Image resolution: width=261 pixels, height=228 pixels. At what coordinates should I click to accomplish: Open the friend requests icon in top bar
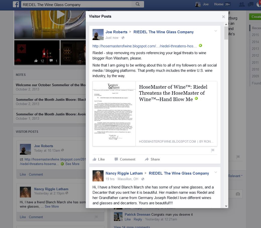coord(242,5)
